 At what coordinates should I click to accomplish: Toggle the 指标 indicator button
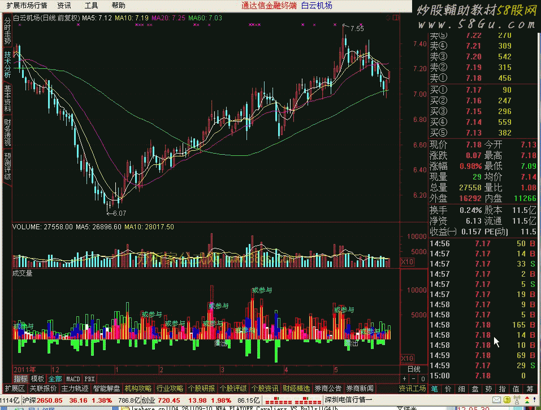click(x=21, y=378)
